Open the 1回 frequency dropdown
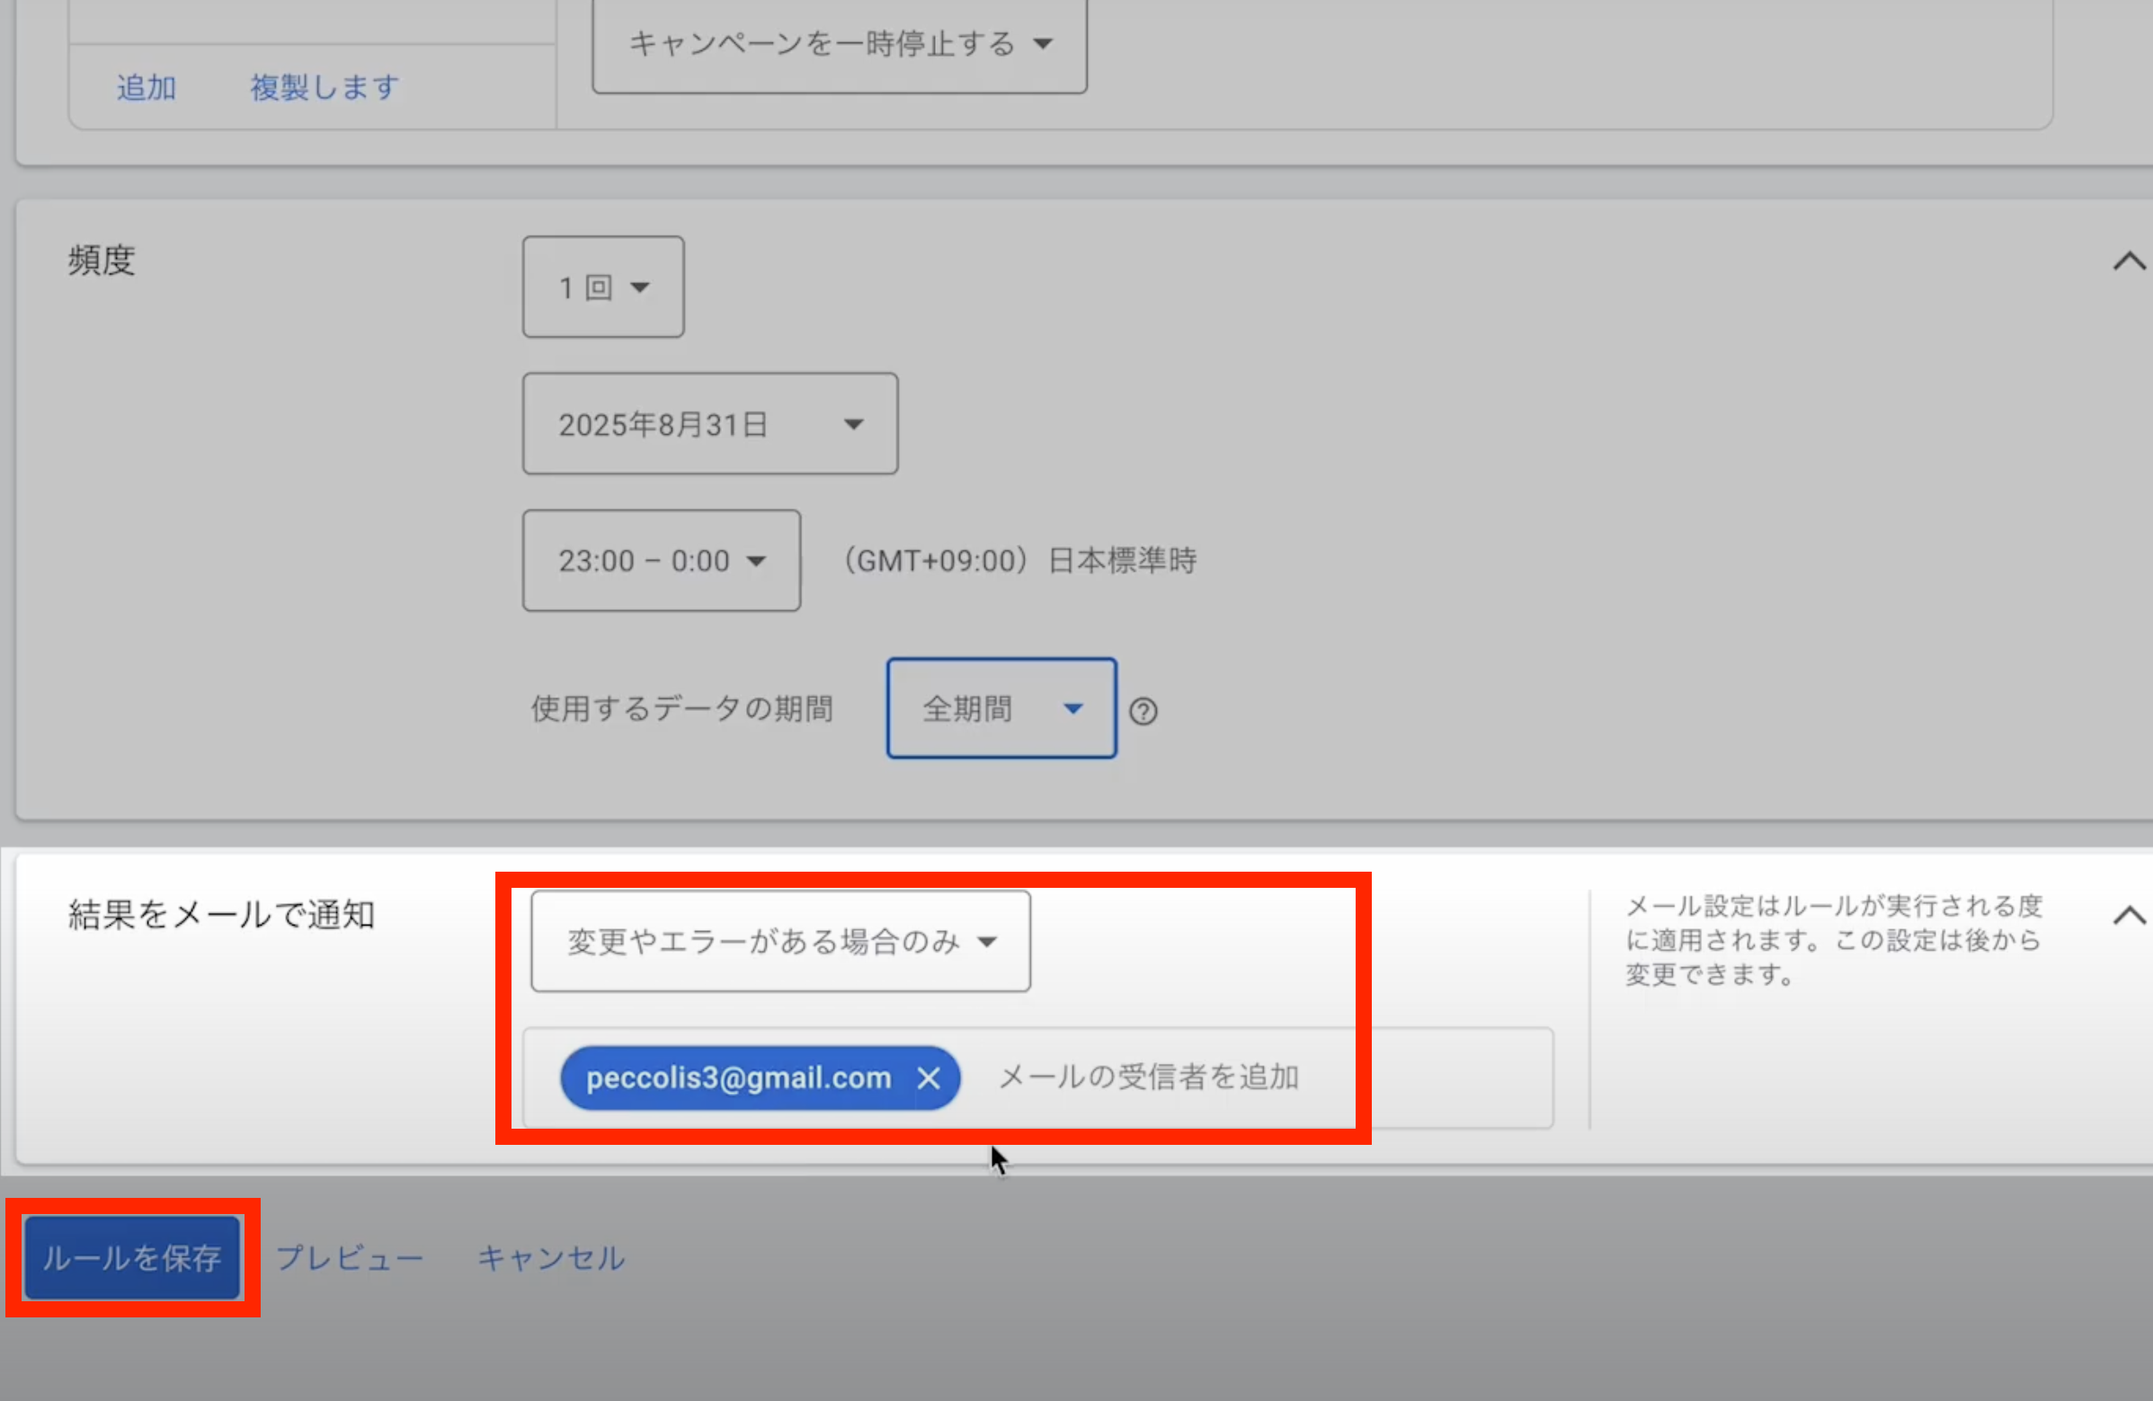The width and height of the screenshot is (2153, 1401). click(x=602, y=288)
